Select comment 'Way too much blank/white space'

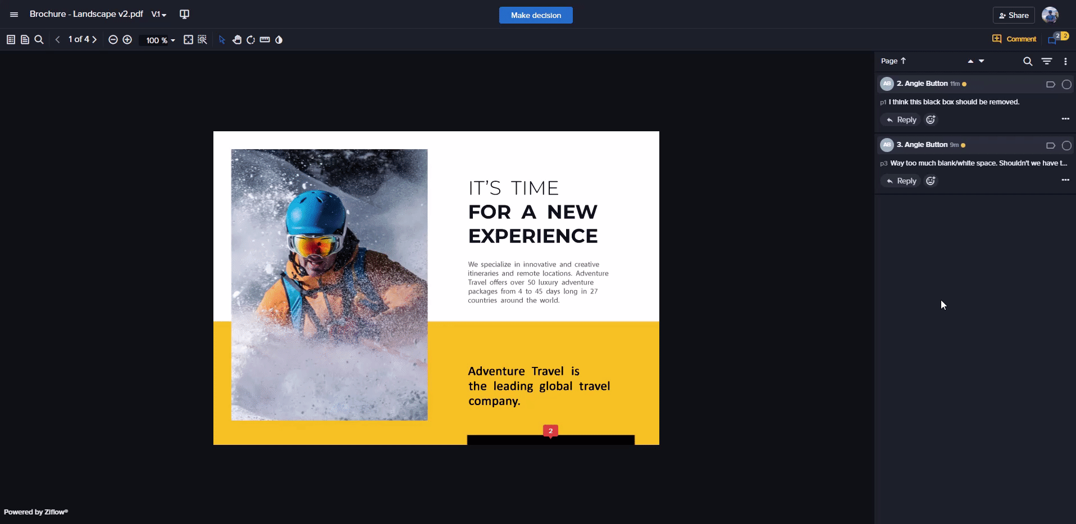click(978, 163)
